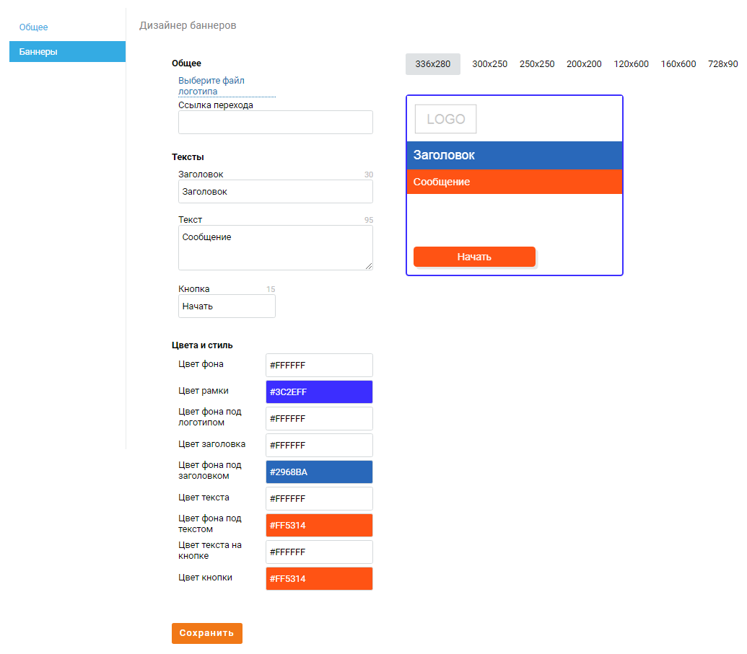Image resolution: width=747 pixels, height=654 pixels.
Task: Click the Сохранить button
Action: tap(206, 633)
